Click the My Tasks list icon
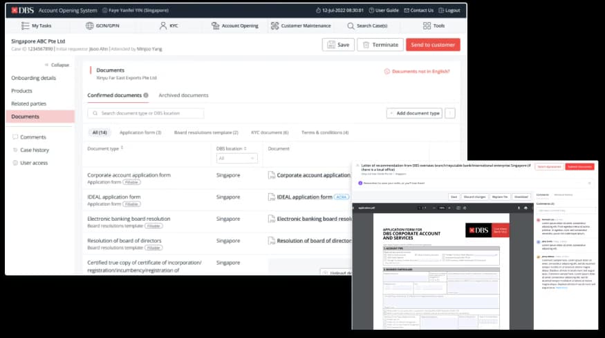This screenshot has height=338, width=605. click(x=25, y=26)
